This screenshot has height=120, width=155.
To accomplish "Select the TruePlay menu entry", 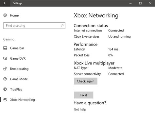I will pyautogui.click(x=16, y=90).
